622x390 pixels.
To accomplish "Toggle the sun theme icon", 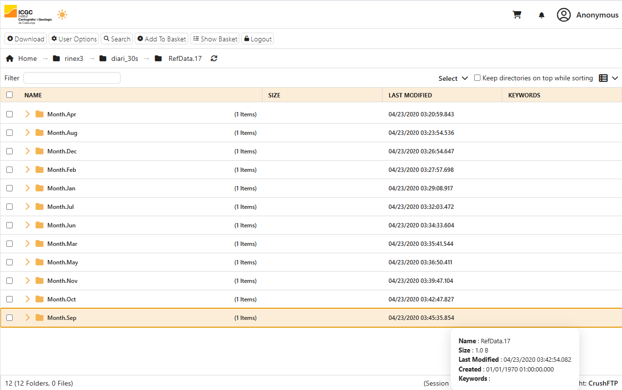I will coord(62,15).
